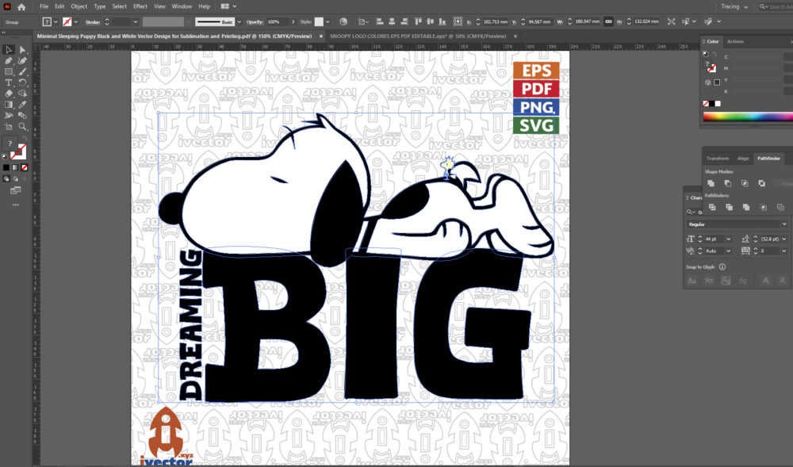Click the white swatch in Color panel
The width and height of the screenshot is (793, 467).
pos(718,104)
